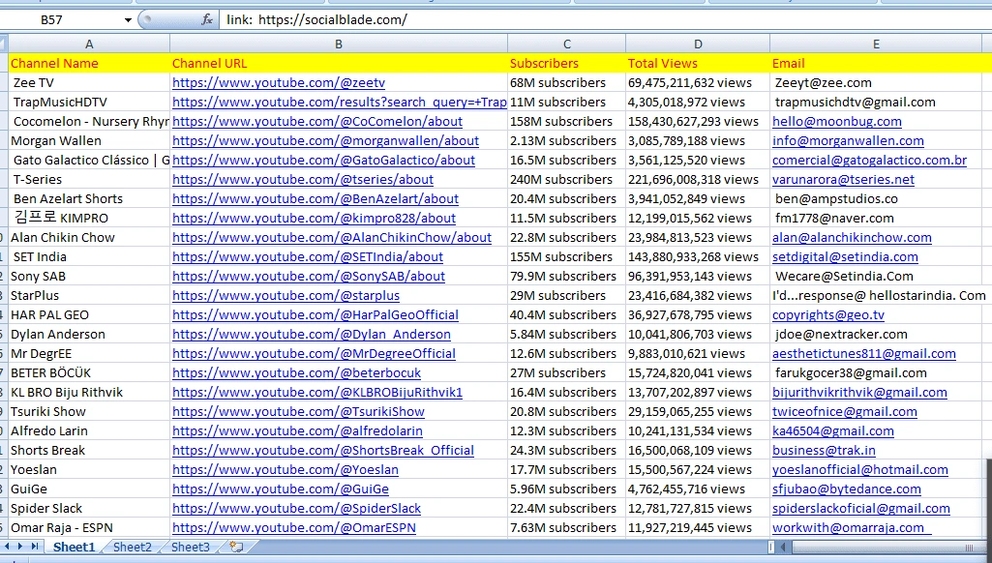Select cell with jdoe@nextracker.com

coord(876,334)
